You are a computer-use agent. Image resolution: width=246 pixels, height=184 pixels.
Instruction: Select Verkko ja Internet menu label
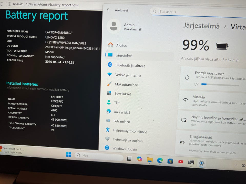point(128,75)
